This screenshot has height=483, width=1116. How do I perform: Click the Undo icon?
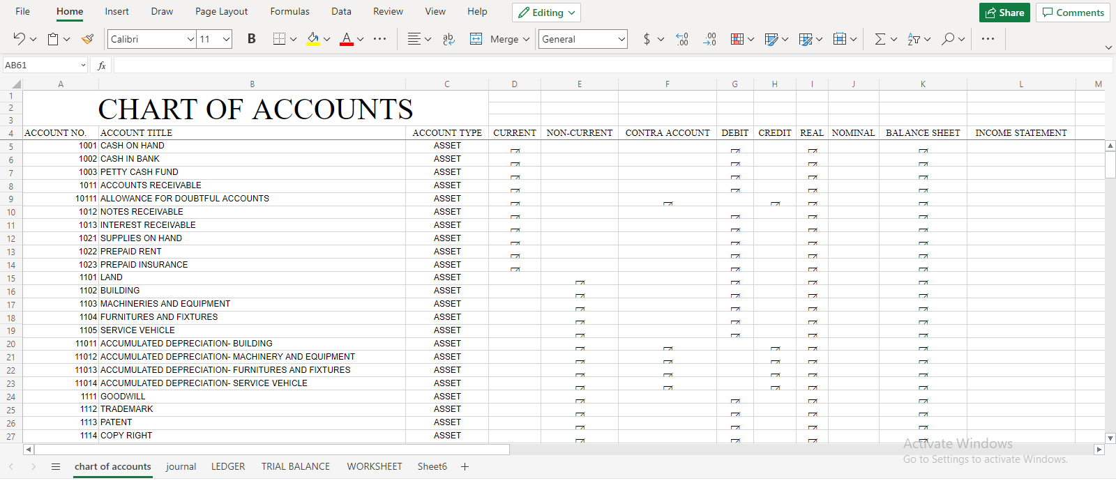(x=19, y=39)
